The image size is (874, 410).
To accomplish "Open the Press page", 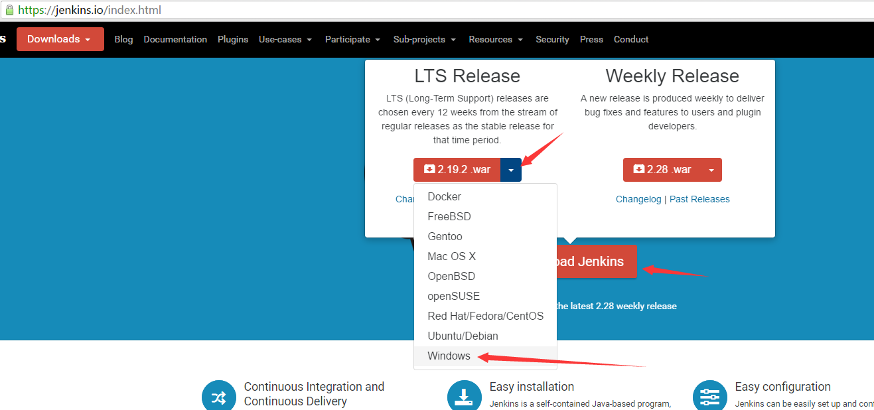I will coord(591,39).
